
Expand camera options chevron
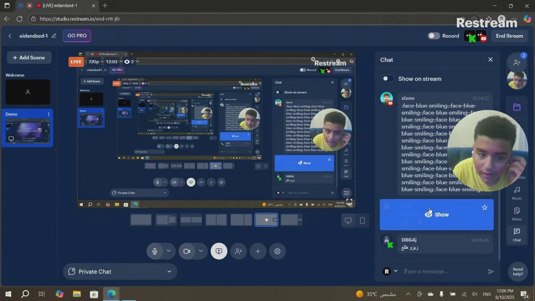tap(201, 251)
